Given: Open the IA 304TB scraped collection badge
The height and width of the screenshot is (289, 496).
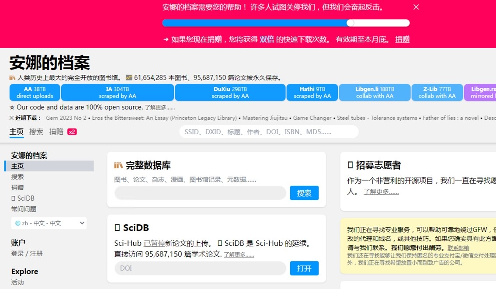Looking at the screenshot, I should (118, 92).
